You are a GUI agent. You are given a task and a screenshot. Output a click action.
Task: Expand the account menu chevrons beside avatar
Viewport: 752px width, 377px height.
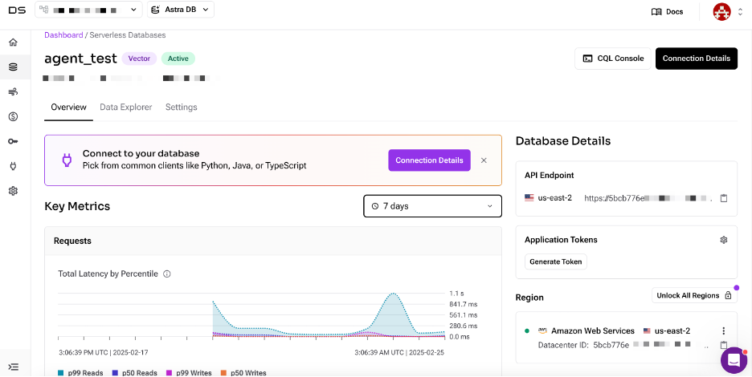click(x=740, y=12)
